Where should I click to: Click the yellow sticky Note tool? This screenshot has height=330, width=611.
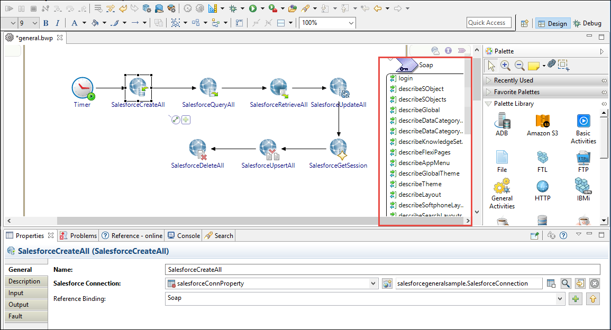pyautogui.click(x=533, y=66)
